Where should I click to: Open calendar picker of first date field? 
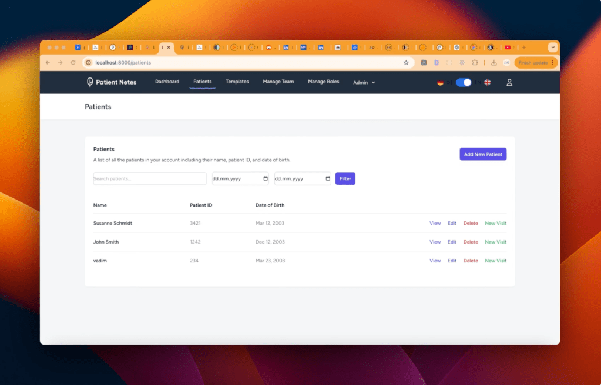tap(266, 178)
